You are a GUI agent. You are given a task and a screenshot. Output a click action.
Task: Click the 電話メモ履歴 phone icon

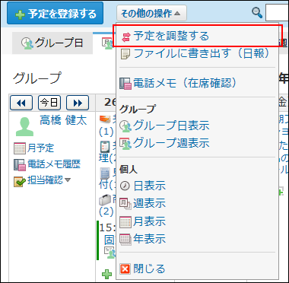[x=20, y=165]
